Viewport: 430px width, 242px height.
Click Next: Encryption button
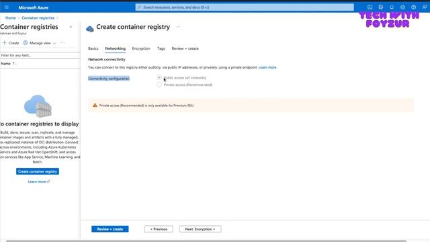pos(200,229)
